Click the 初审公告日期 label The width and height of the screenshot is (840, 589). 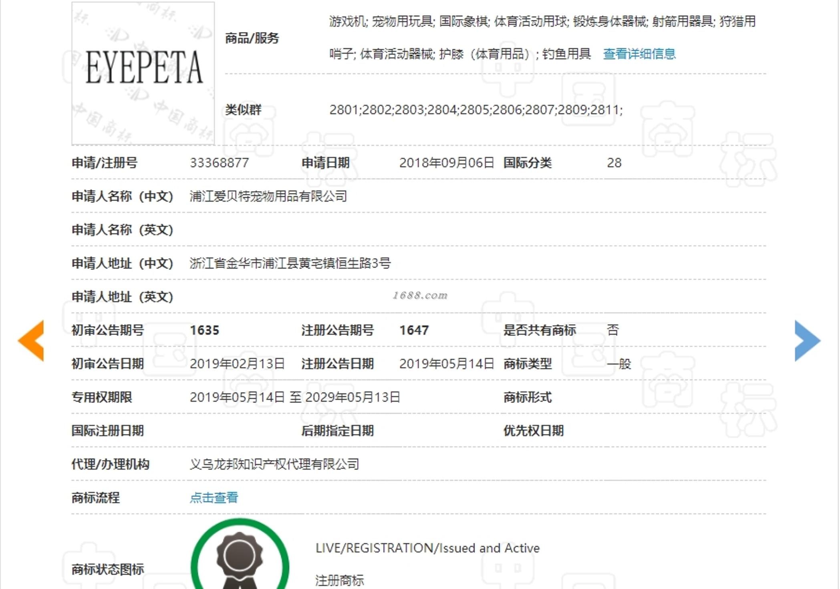[108, 364]
